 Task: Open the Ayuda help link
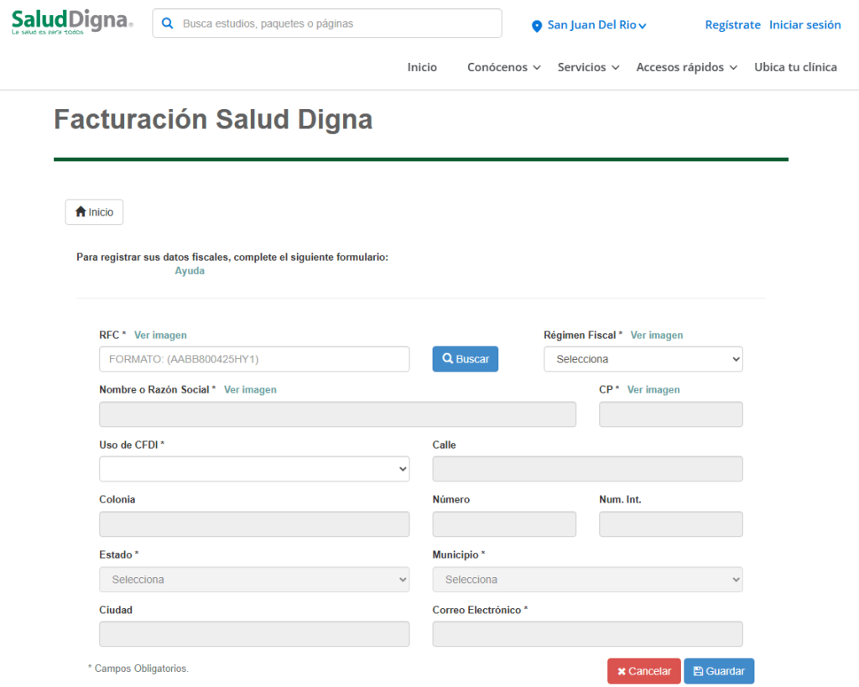click(190, 271)
